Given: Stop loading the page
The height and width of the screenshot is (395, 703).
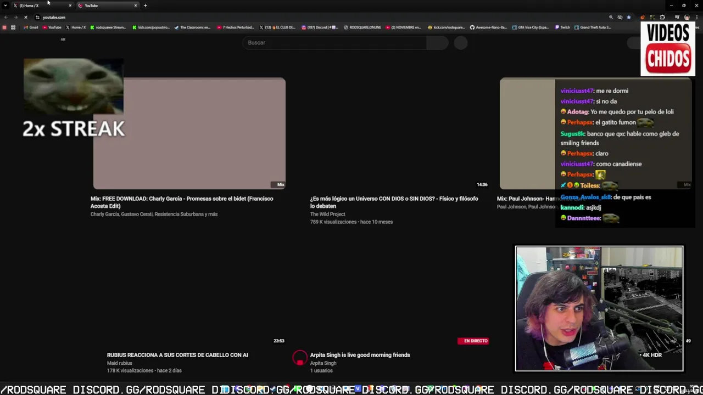Looking at the screenshot, I should [25, 17].
